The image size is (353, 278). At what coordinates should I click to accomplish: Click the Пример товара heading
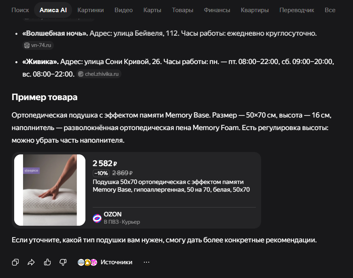45,97
